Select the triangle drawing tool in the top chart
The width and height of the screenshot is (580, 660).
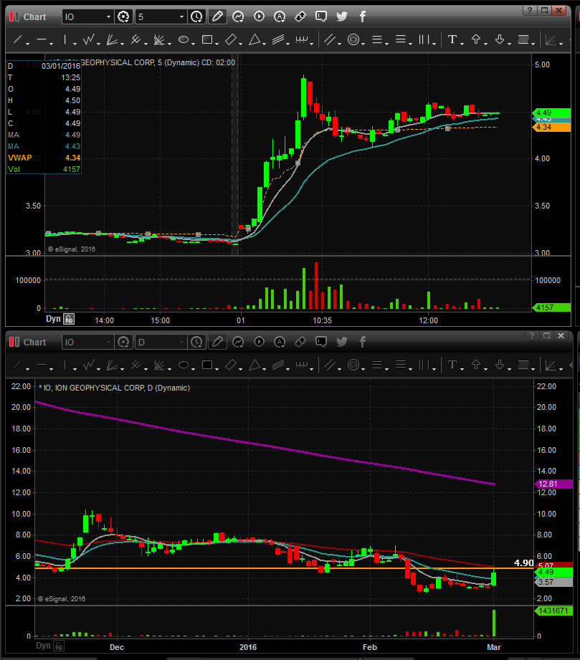point(254,40)
